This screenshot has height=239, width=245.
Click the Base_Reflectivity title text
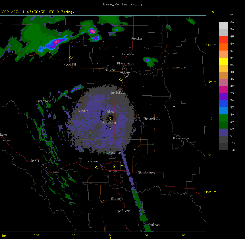click(x=122, y=4)
